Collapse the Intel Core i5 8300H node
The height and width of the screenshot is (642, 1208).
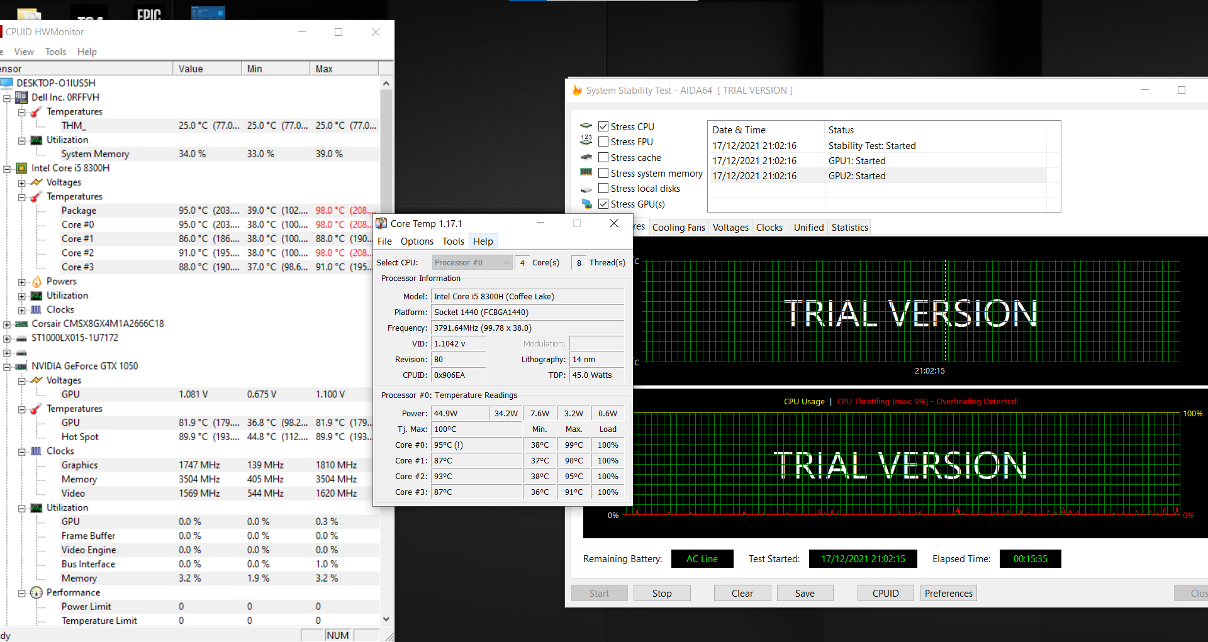[7, 169]
